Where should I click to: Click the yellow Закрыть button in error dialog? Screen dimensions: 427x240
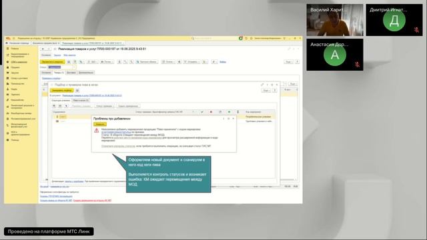click(x=100, y=124)
